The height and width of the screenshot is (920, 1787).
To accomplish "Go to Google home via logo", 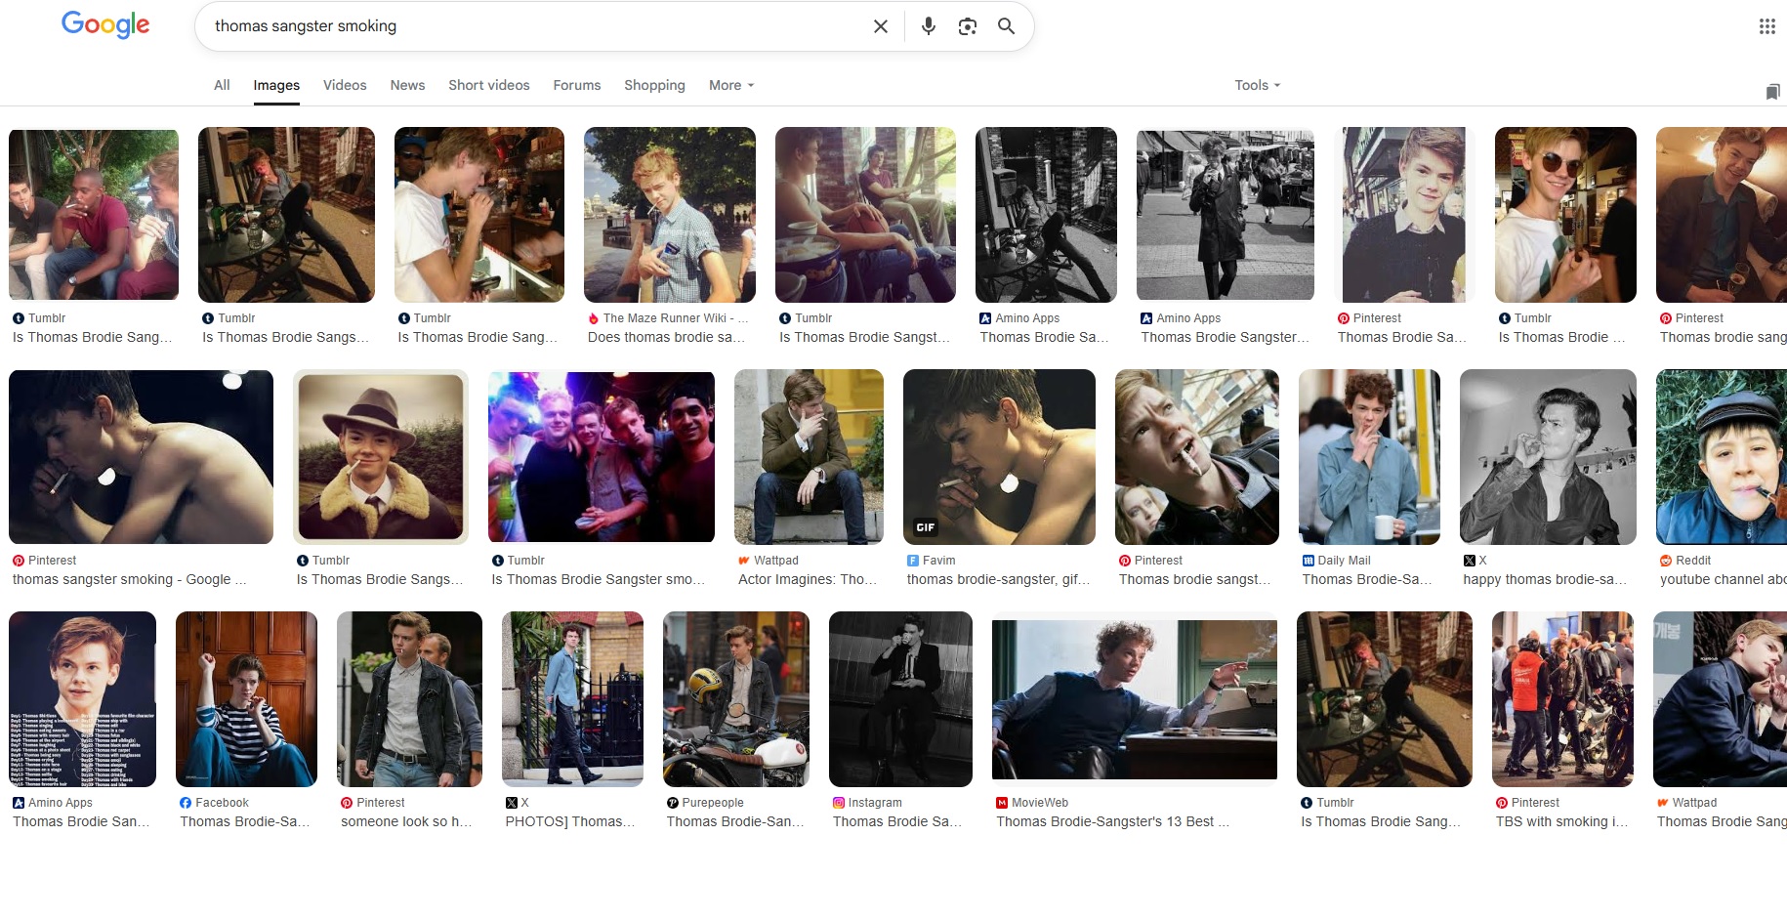I will click(105, 24).
